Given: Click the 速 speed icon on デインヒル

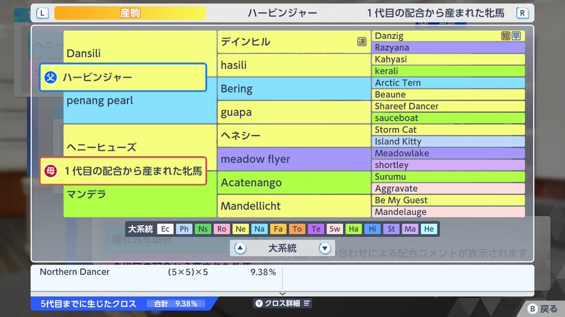Looking at the screenshot, I should pyautogui.click(x=362, y=42).
